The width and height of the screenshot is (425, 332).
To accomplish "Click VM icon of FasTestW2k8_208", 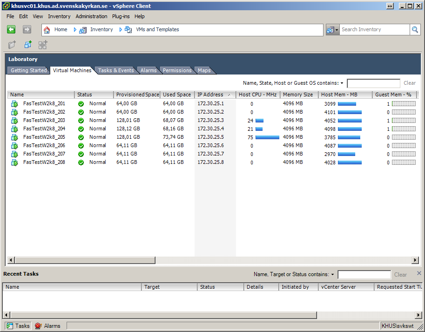I will point(14,163).
